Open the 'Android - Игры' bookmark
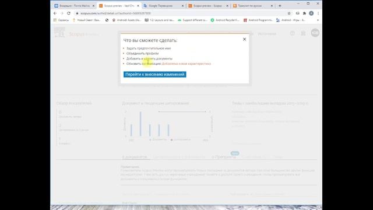This screenshot has width=373, height=210. [291, 20]
